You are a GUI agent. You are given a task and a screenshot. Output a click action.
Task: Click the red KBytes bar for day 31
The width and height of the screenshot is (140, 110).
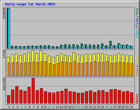pyautogui.click(x=132, y=98)
